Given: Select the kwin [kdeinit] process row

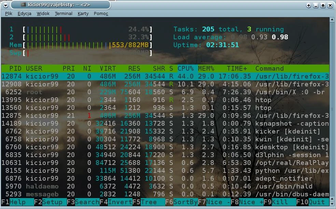Looking at the screenshot, I should tap(165, 139).
